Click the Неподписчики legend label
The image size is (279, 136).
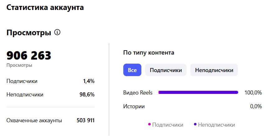click(x=216, y=125)
